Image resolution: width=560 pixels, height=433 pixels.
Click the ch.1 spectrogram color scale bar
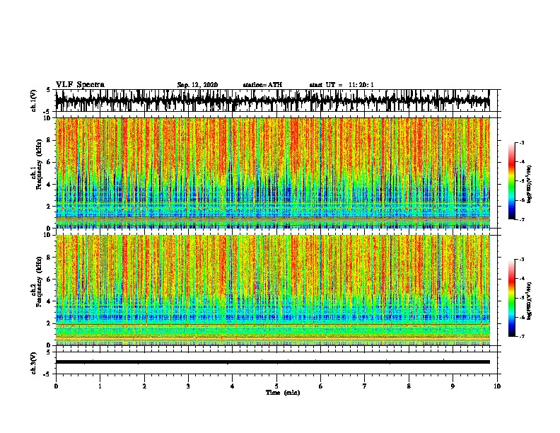[511, 181]
